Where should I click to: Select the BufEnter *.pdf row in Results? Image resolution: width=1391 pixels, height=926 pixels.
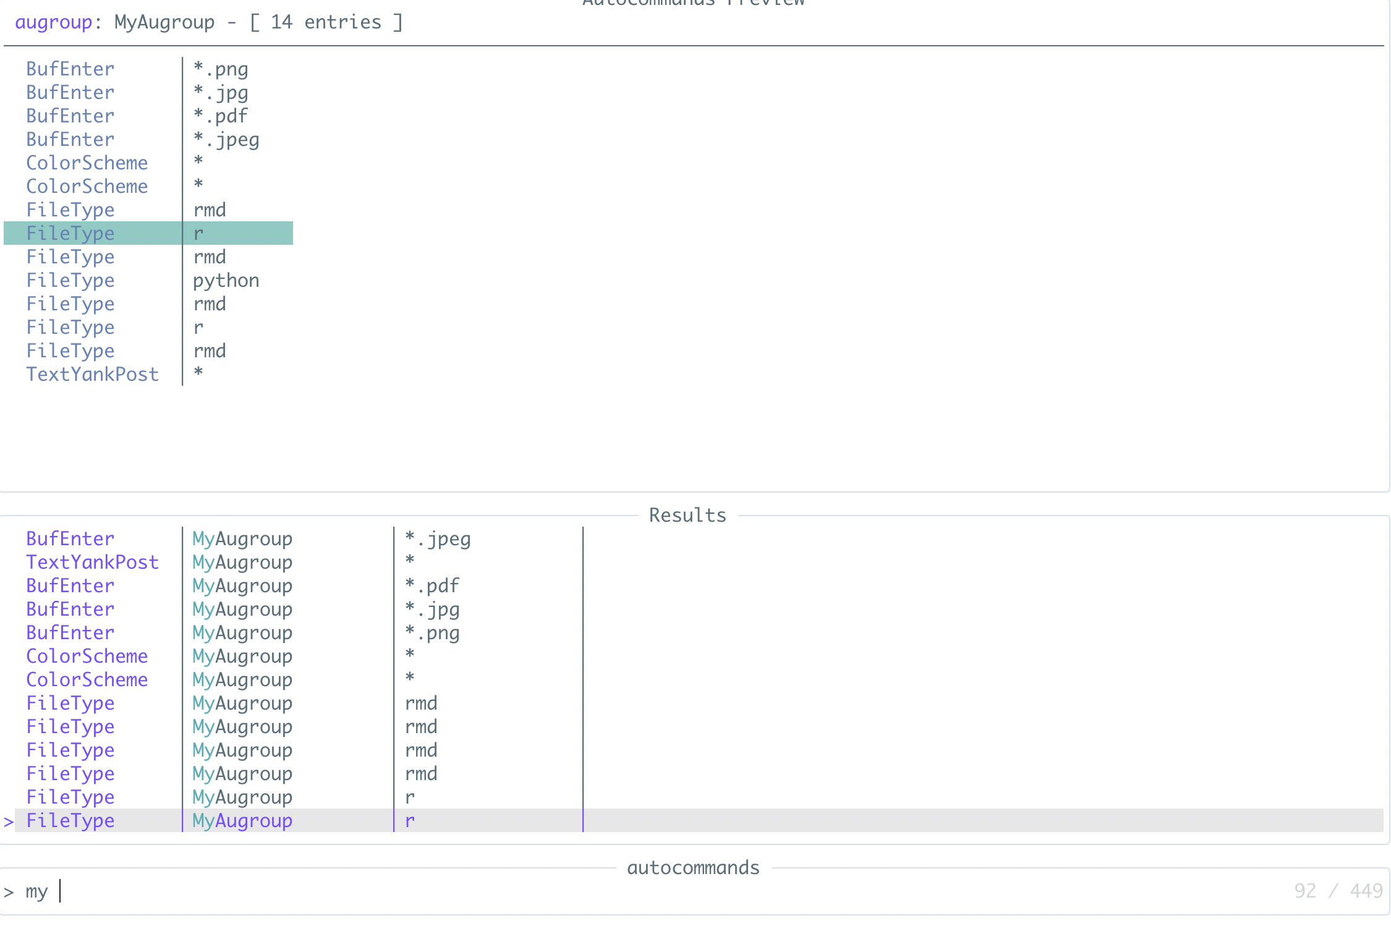point(247,585)
